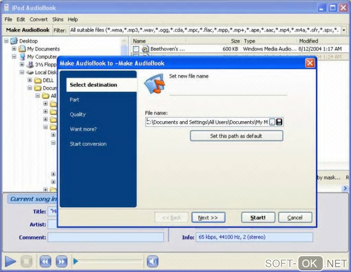Viewport: 351px width, 272px height.
Task: Click the Make AudioBook toolbar button
Action: (x=28, y=30)
